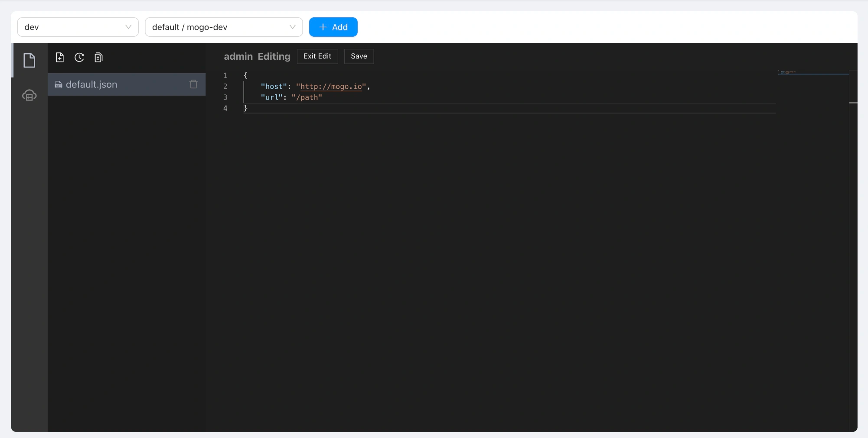
Task: Click the "host" key in editor
Action: point(274,87)
